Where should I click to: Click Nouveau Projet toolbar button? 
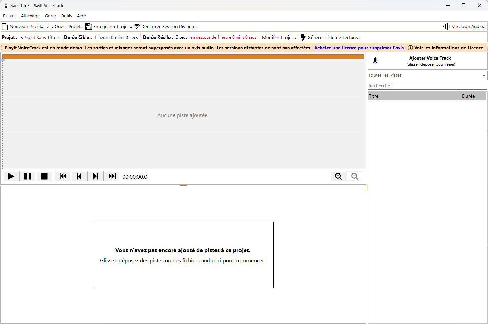(23, 26)
